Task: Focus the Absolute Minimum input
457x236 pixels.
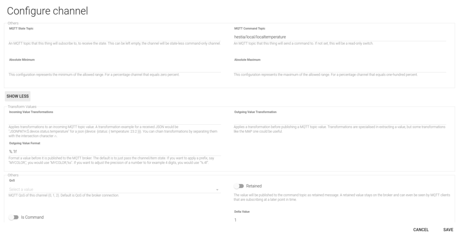Action: click(115, 68)
